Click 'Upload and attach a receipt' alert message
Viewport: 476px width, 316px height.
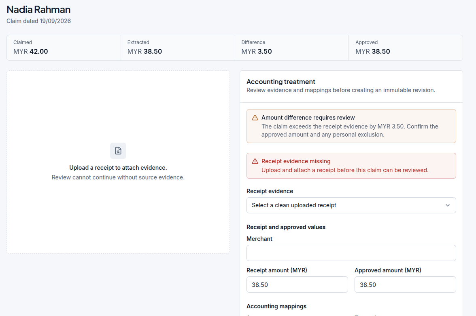point(345,170)
